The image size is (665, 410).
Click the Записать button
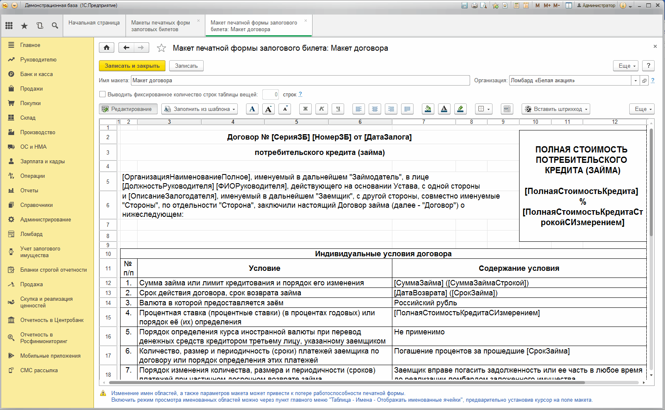pos(186,66)
